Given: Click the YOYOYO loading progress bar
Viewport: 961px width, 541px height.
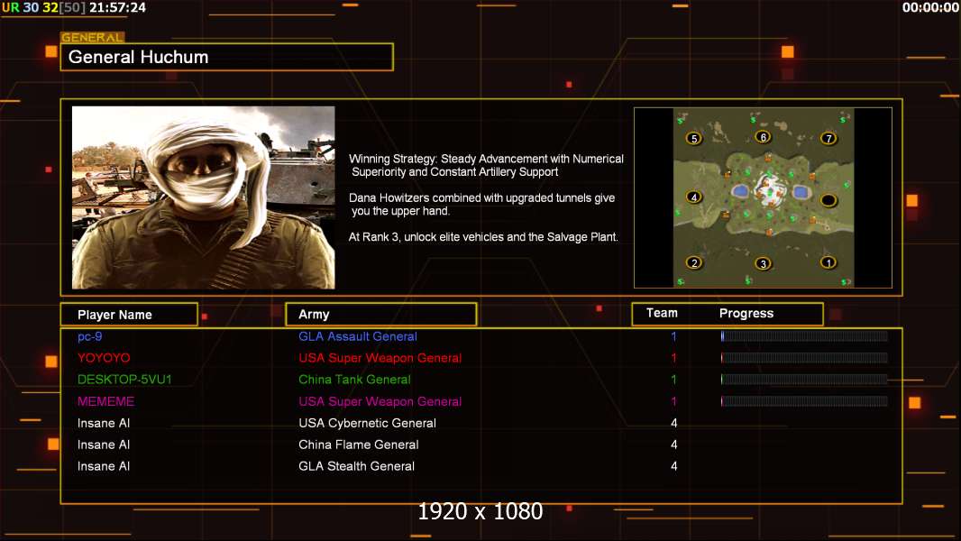Looking at the screenshot, I should tap(804, 358).
